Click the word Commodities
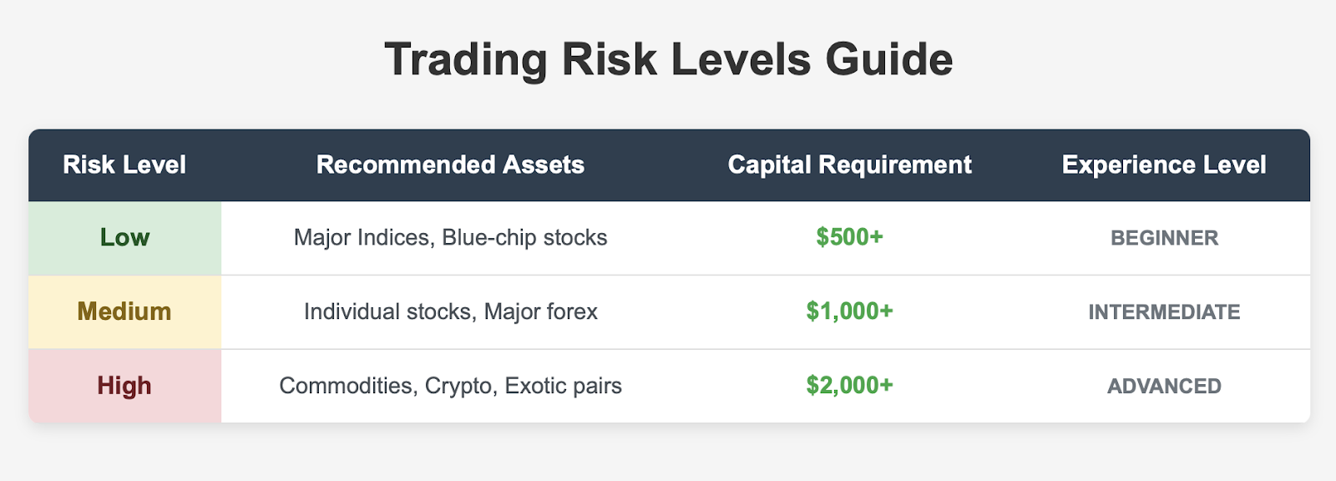1336x481 pixels. coord(346,386)
